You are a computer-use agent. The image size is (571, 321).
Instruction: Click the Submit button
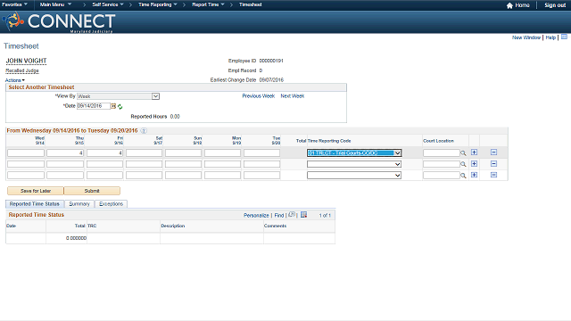tap(92, 191)
